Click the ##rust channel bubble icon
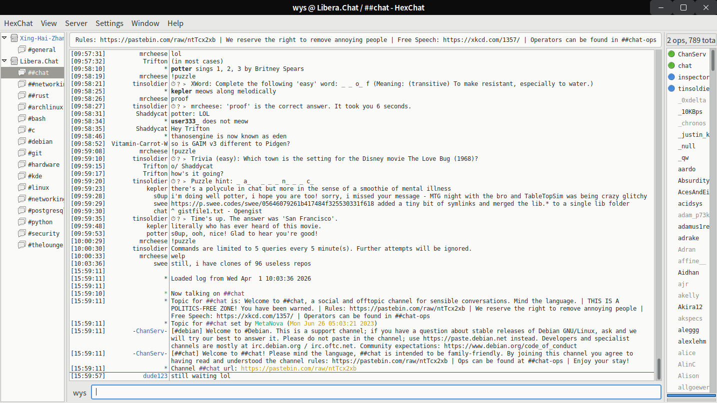 [22, 96]
